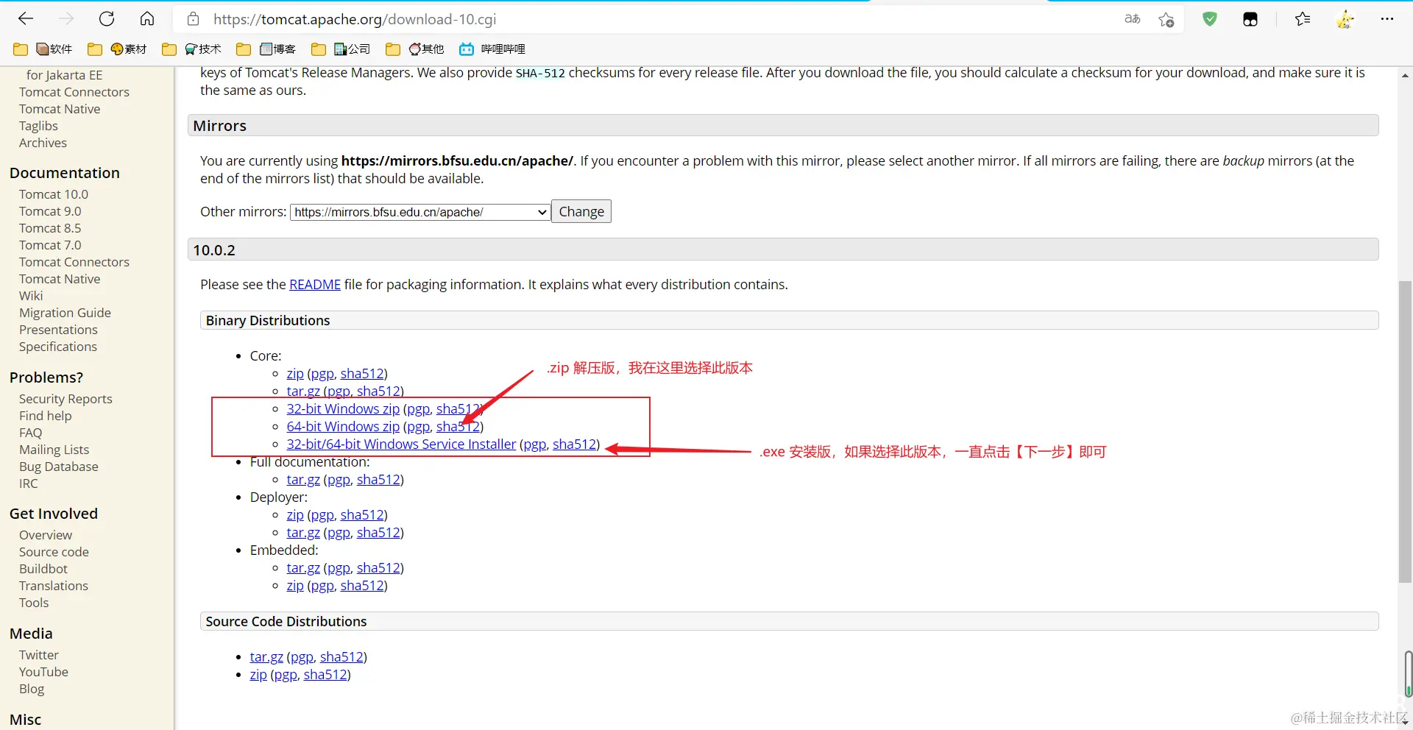Screen dimensions: 1413x730
Task: Open the green shield extension
Action: coord(1210,19)
